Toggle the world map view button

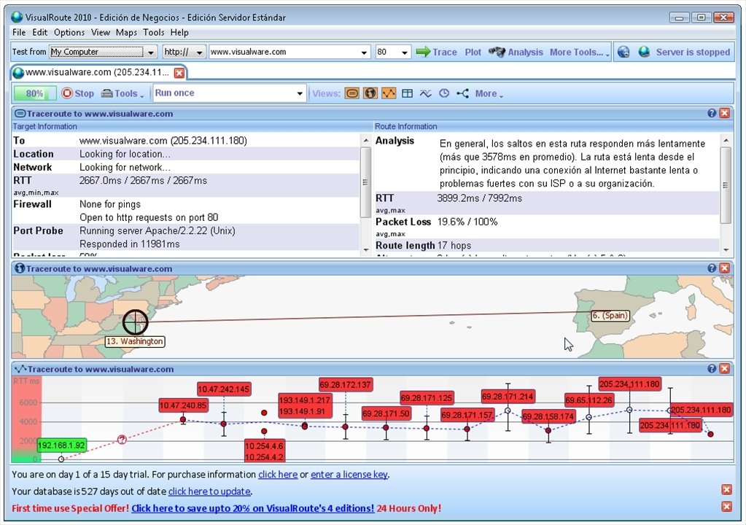[x=370, y=93]
